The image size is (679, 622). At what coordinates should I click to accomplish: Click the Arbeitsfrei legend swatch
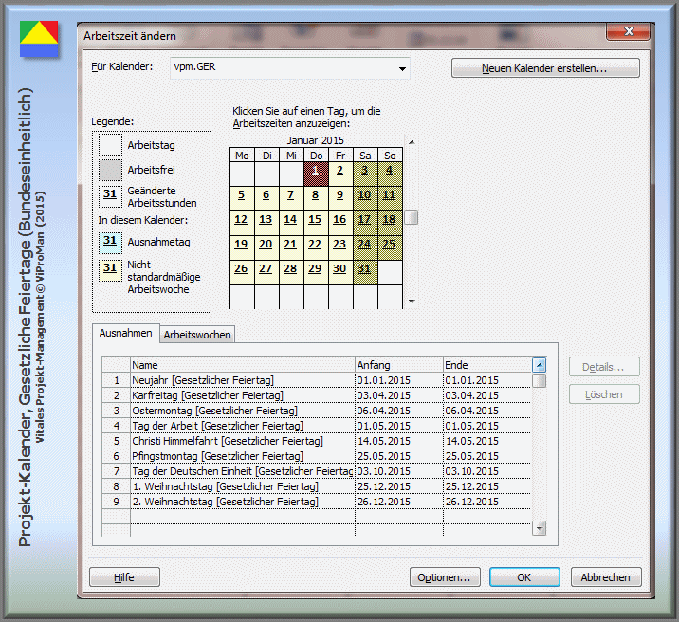coord(110,170)
